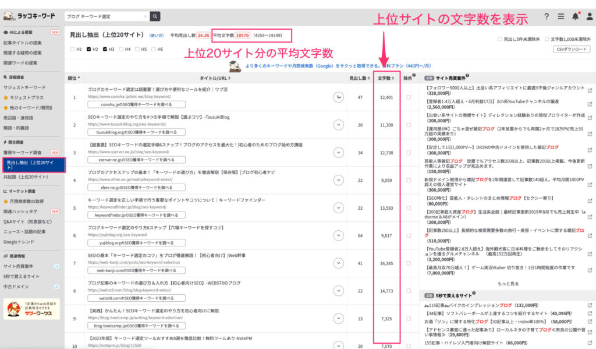Select 見出し抽出(上位20サイト) sidebar item

[x=33, y=165]
